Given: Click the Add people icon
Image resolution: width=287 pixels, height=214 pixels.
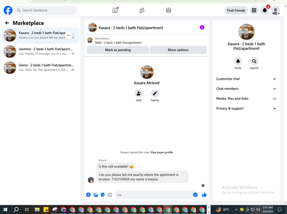Looking at the screenshot, I should (x=138, y=94).
